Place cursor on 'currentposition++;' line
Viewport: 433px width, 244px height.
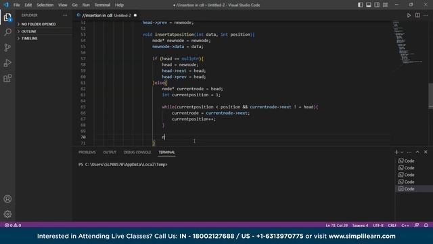pyautogui.click(x=193, y=119)
